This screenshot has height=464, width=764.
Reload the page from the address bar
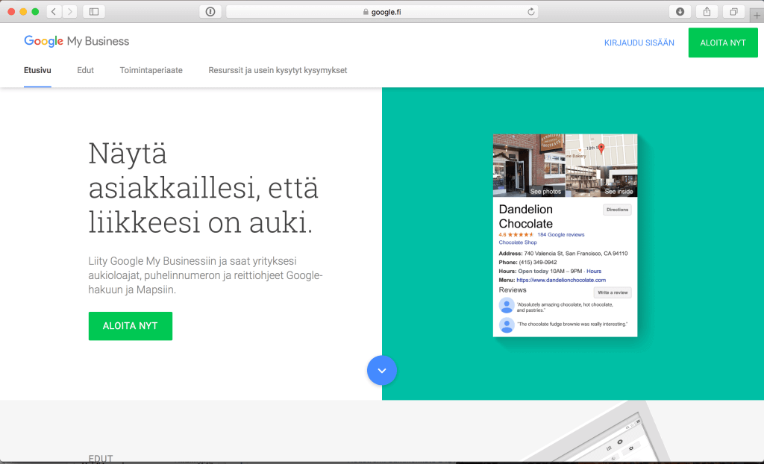pyautogui.click(x=530, y=11)
